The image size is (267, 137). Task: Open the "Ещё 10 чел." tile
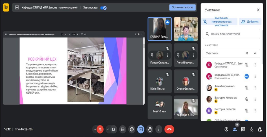tap(160, 107)
